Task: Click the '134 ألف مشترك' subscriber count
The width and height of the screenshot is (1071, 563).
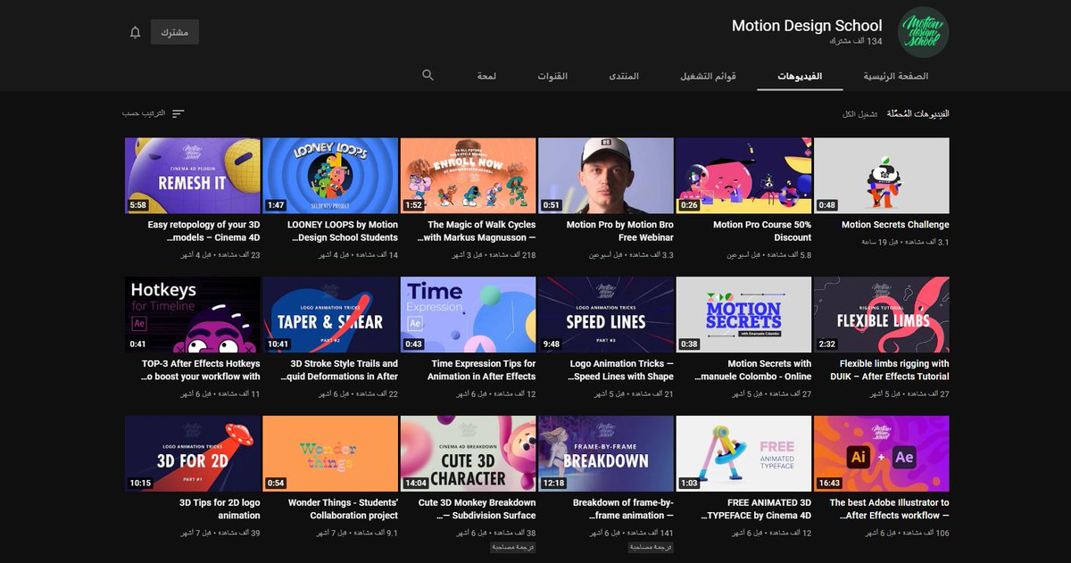Action: (x=856, y=42)
